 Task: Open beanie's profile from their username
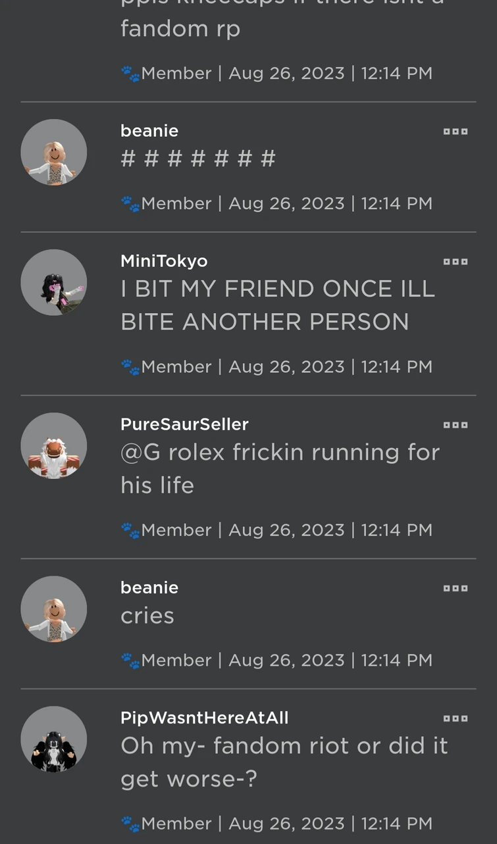pos(149,130)
